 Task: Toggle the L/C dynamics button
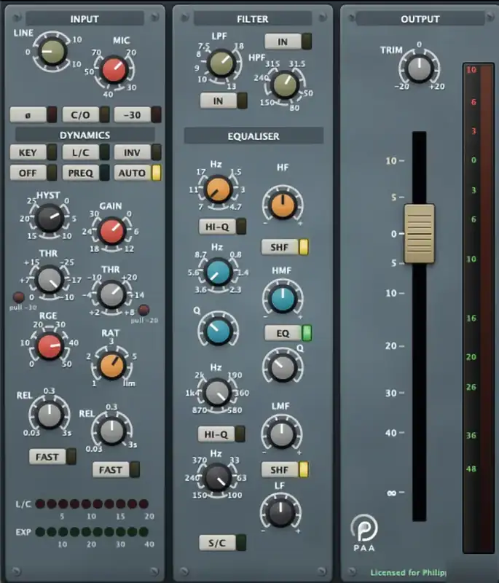click(86, 152)
